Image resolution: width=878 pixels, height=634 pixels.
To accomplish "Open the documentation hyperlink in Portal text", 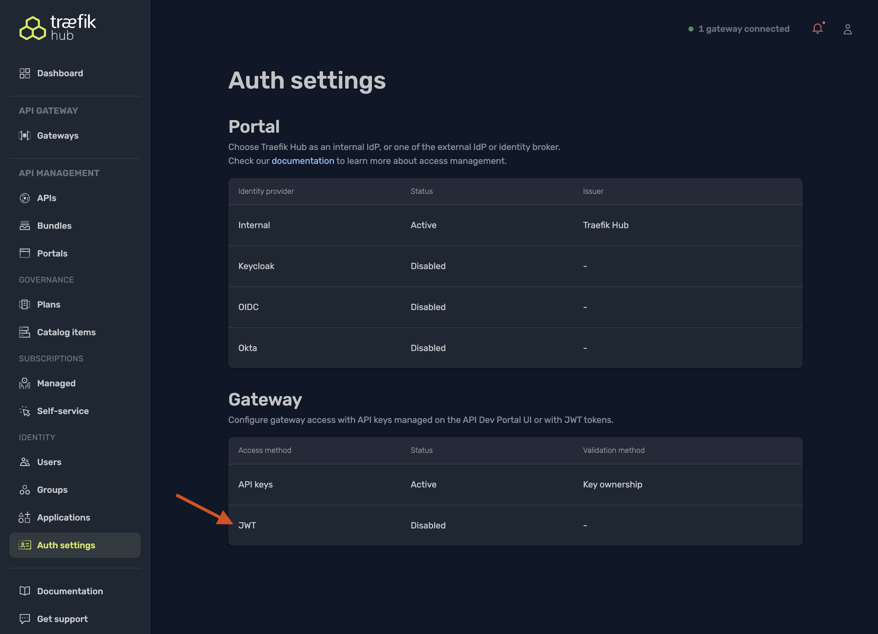I will (303, 161).
